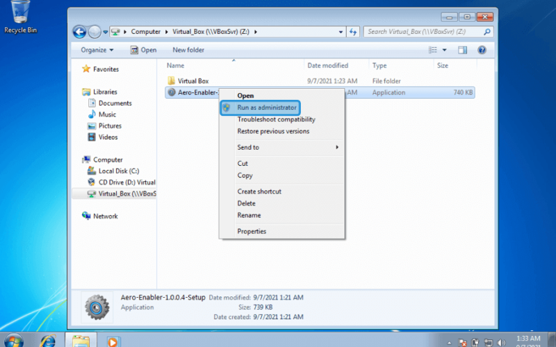The width and height of the screenshot is (556, 347).
Task: Click Computer in the address breadcrumb
Action: point(146,32)
